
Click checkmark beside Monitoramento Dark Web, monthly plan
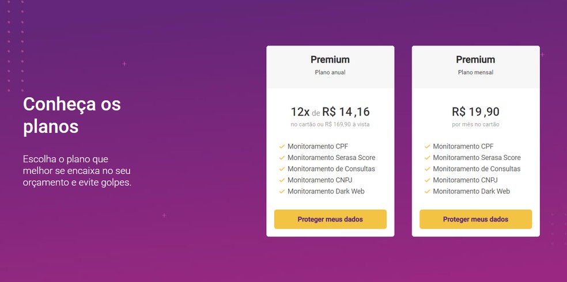[427, 192]
